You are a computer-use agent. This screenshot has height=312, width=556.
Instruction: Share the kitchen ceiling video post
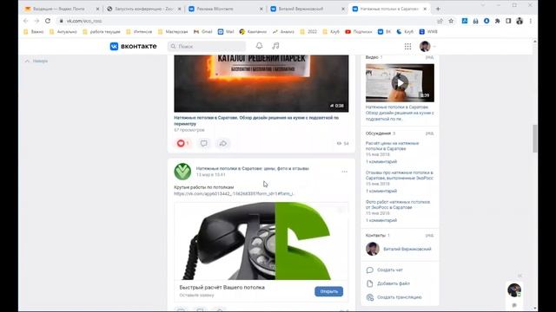(x=223, y=143)
